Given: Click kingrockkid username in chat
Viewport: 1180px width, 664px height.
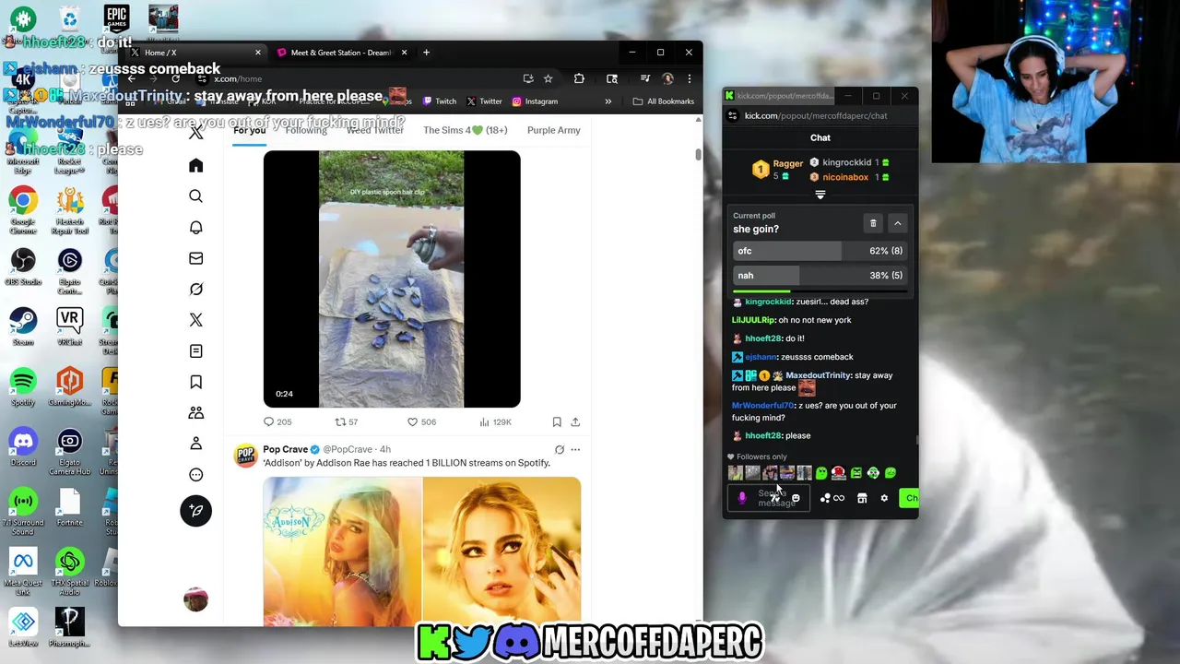Looking at the screenshot, I should pos(768,302).
